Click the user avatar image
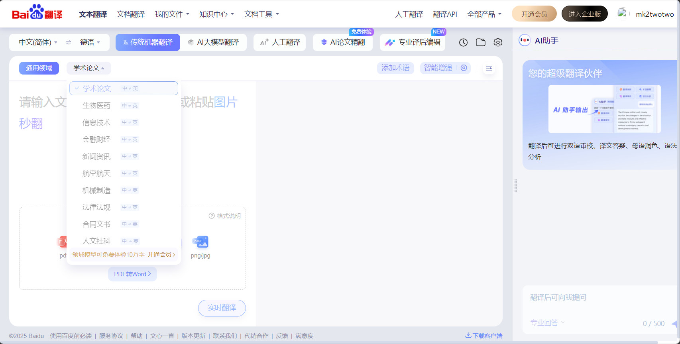This screenshot has height=344, width=680. click(x=622, y=14)
